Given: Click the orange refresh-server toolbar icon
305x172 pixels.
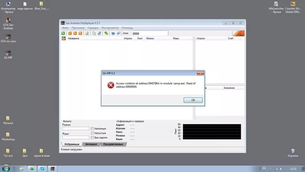Looking at the screenshot, I should coord(80,33).
